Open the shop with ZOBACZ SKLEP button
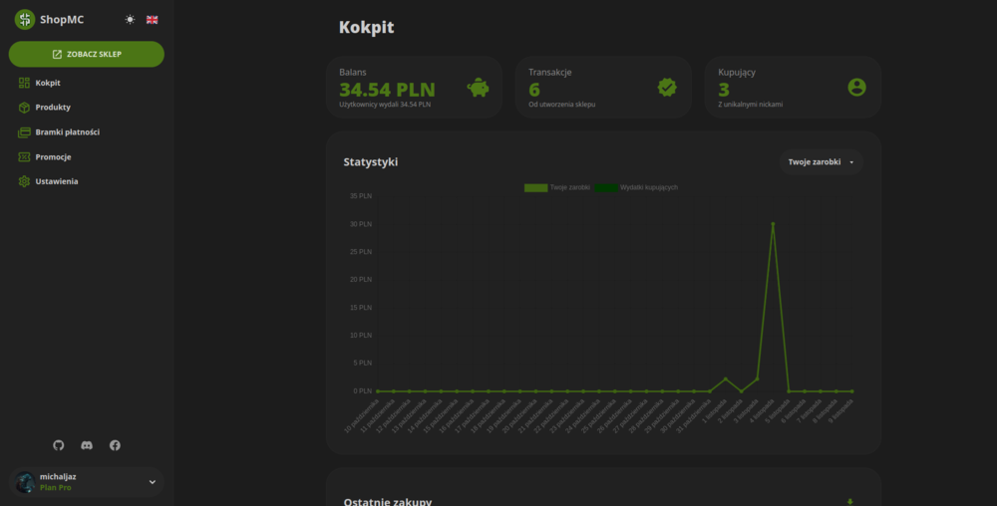997x506 pixels. pos(87,54)
